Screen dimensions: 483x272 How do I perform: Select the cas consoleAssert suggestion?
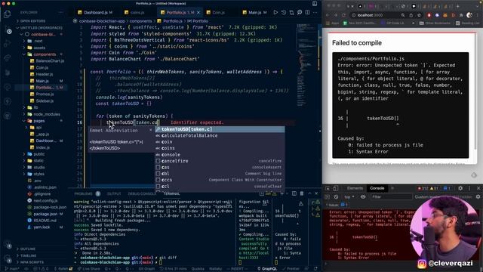click(220, 167)
